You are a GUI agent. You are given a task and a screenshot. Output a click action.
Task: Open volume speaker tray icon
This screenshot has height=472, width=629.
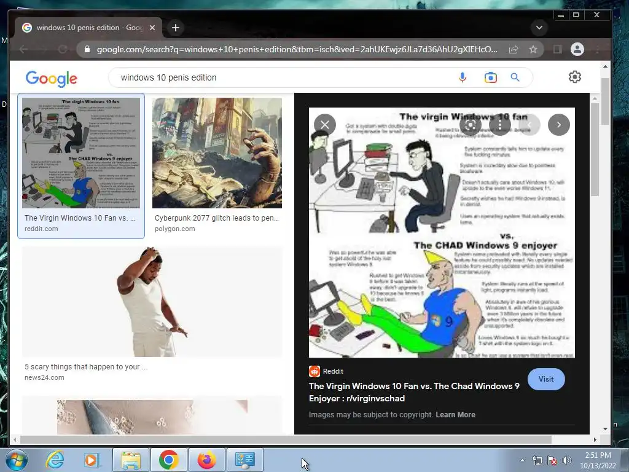(x=566, y=460)
